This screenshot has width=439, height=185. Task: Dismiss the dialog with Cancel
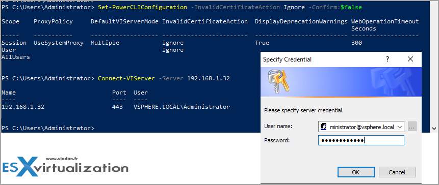(x=397, y=172)
